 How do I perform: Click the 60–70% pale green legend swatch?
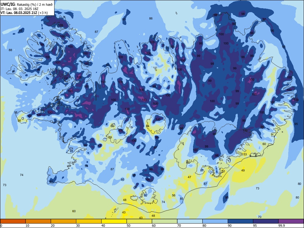pos(164,221)
